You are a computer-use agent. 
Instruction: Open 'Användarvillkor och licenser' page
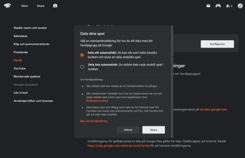tap(33, 101)
